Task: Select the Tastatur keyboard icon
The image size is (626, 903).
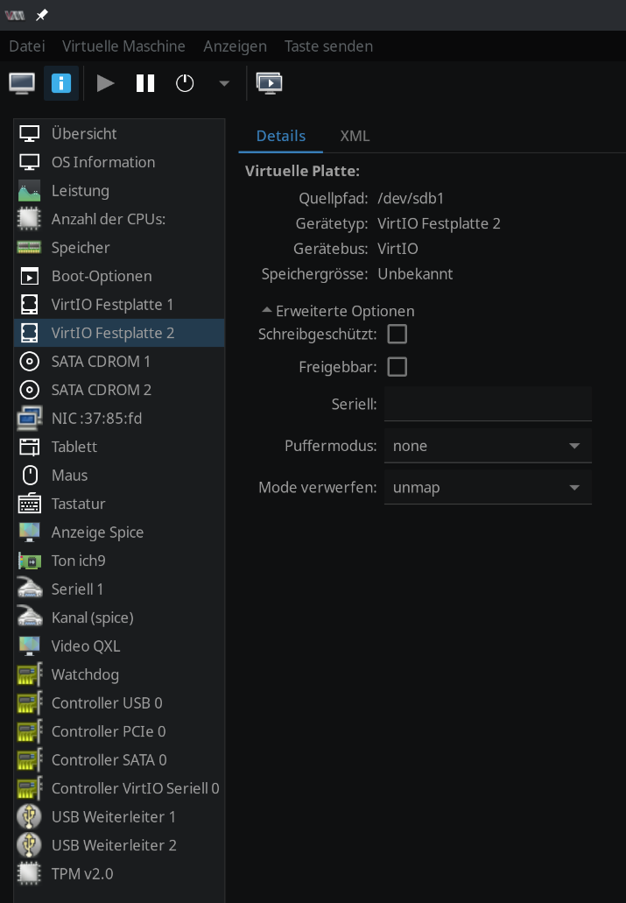Action: click(x=30, y=504)
